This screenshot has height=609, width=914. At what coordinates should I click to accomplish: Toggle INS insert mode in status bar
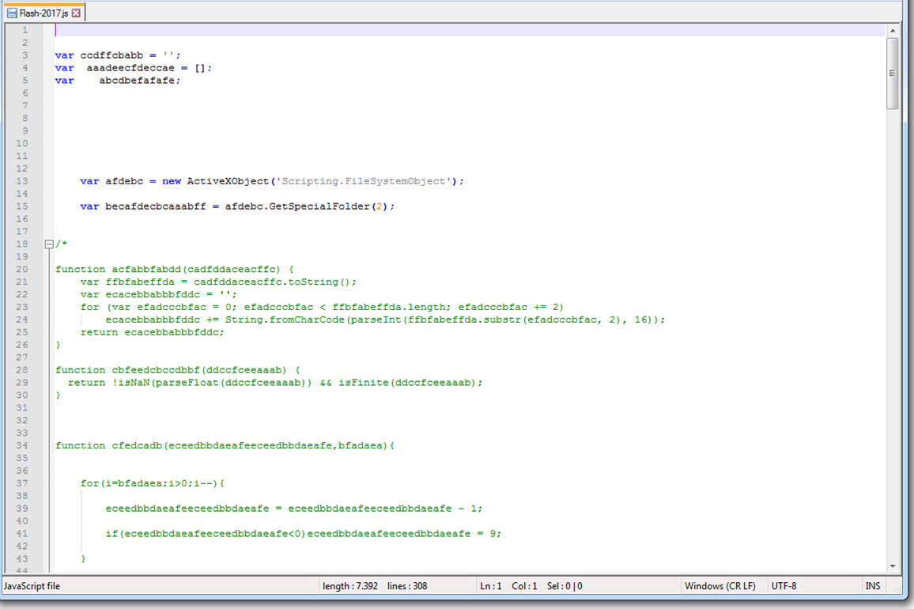pyautogui.click(x=872, y=586)
